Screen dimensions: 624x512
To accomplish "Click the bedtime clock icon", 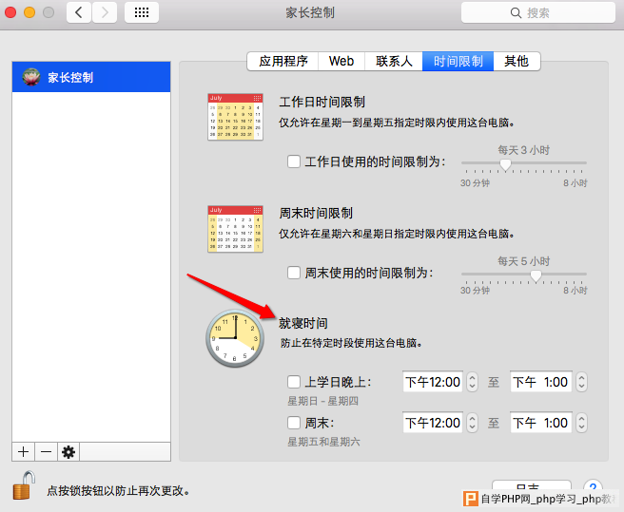I will click(x=235, y=338).
